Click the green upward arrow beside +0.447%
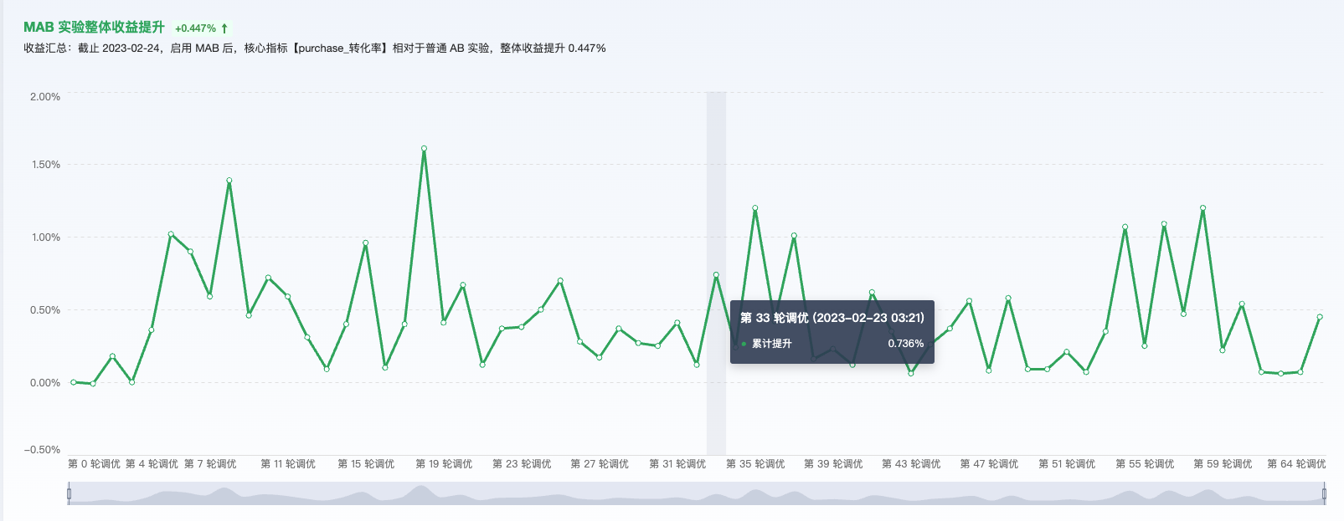Viewport: 1344px width, 521px height. coord(224,28)
